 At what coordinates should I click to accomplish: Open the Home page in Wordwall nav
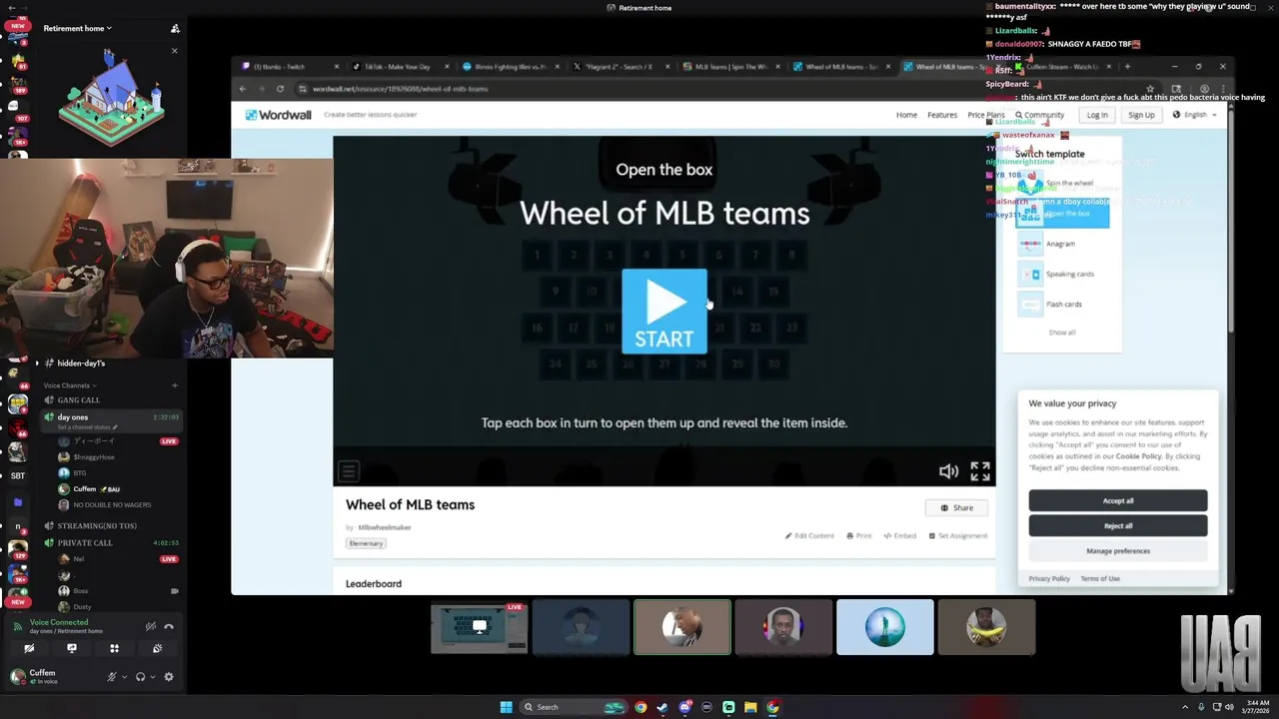pos(906,115)
